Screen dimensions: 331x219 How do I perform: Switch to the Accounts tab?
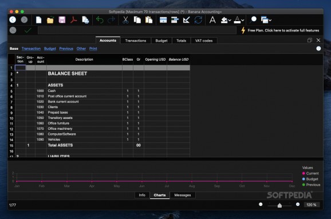click(108, 41)
